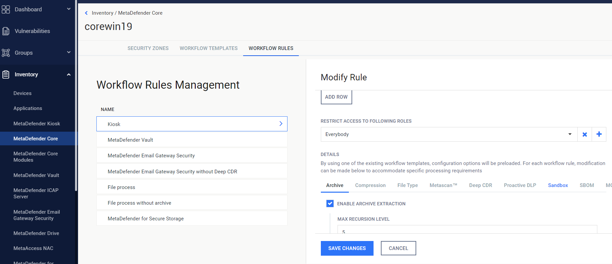Open Applications in the sidebar
This screenshot has width=612, height=264.
tap(28, 108)
